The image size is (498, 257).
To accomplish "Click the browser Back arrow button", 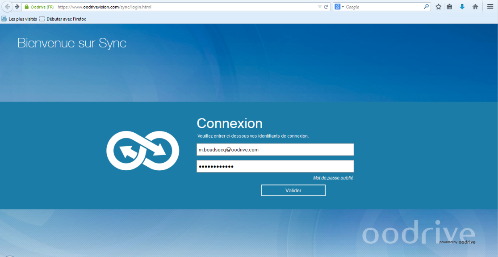I will (x=7, y=7).
